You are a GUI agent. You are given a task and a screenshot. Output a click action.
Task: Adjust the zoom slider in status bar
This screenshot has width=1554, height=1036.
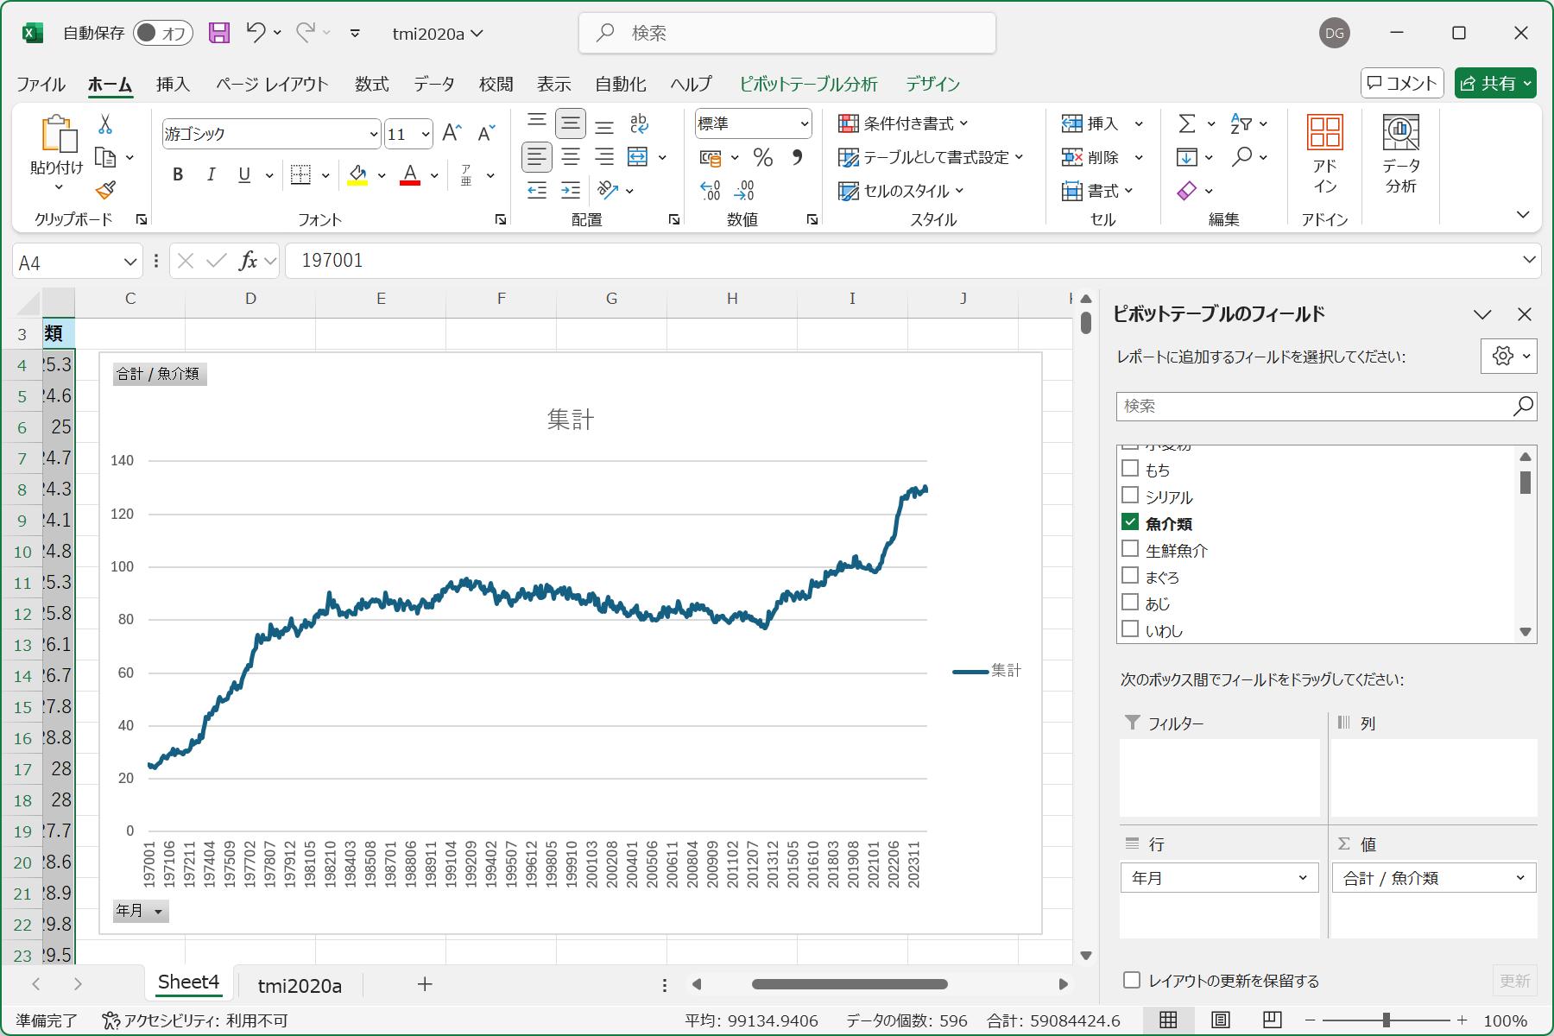[x=1386, y=1020]
